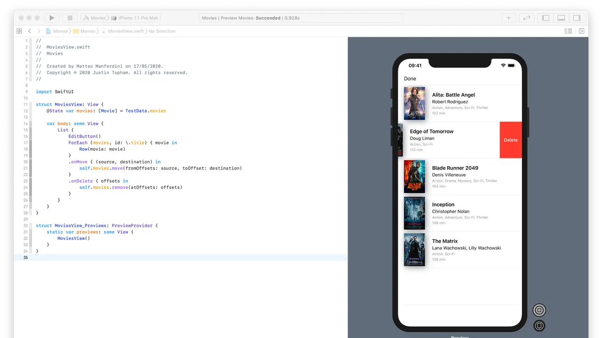Click the Library plus button
This screenshot has height=338, width=602.
pyautogui.click(x=508, y=18)
